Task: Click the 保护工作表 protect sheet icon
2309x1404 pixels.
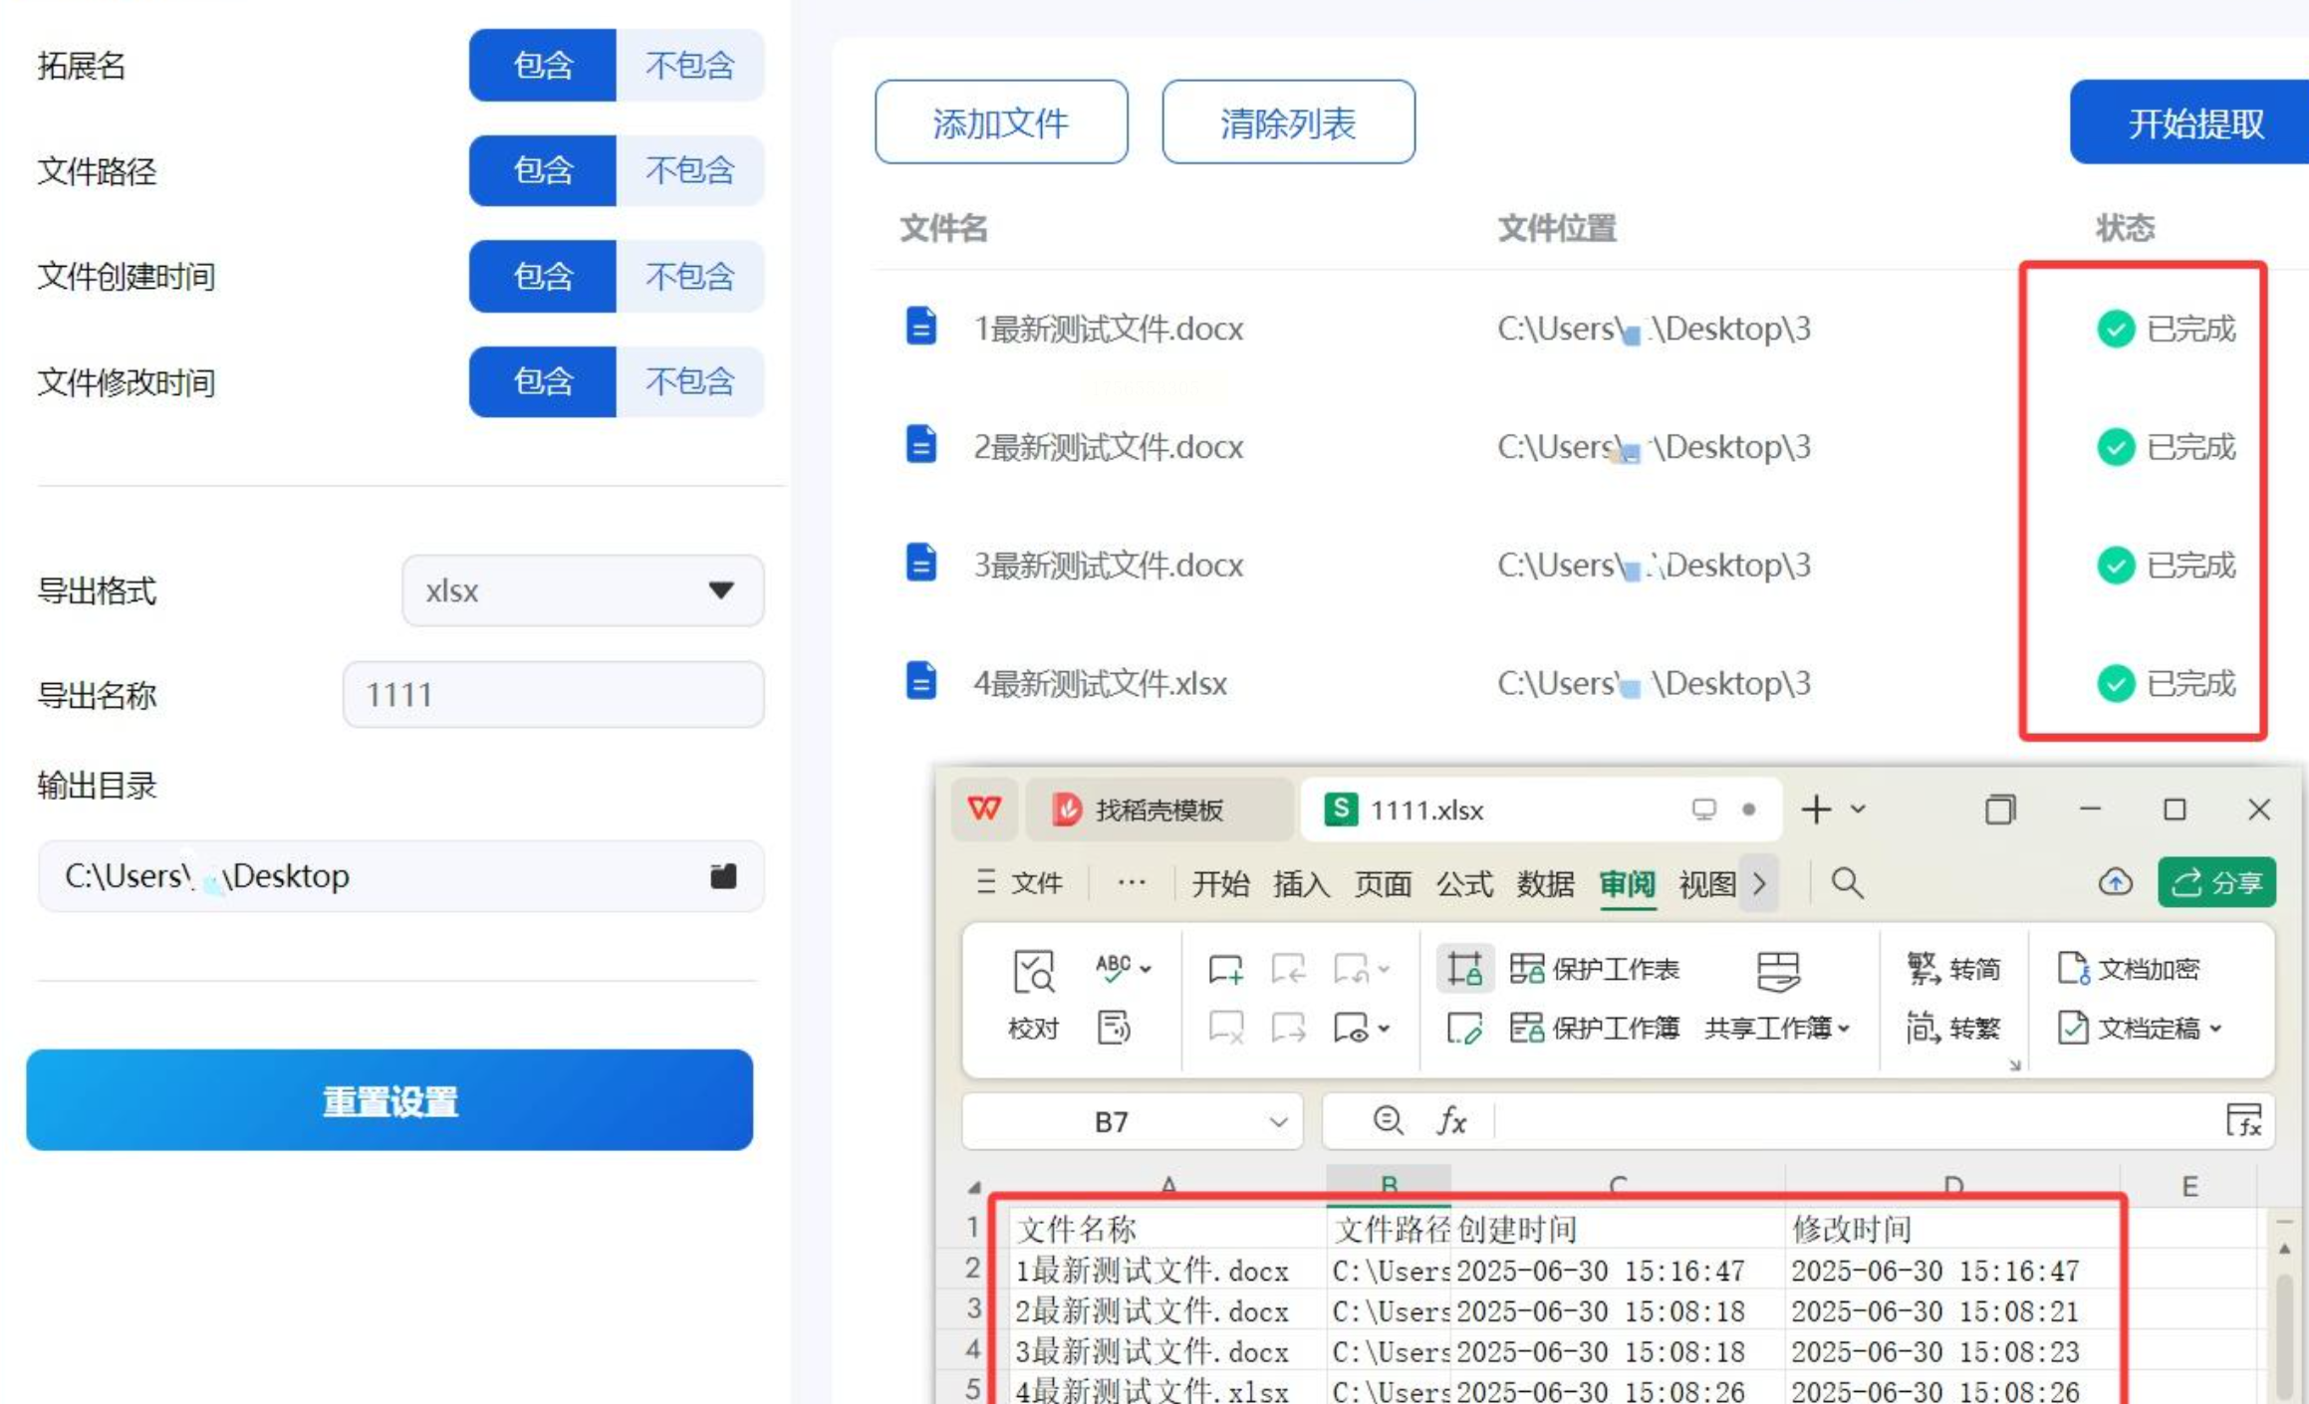Action: (1526, 969)
